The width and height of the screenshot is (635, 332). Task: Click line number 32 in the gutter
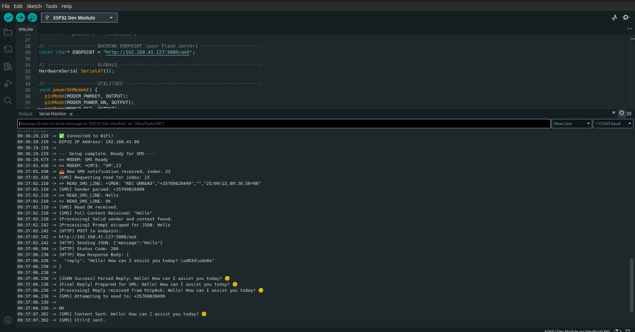tap(28, 71)
